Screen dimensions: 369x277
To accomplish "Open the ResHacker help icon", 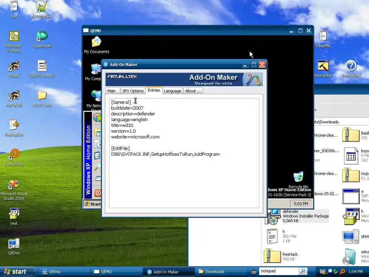I will pyautogui.click(x=351, y=69).
